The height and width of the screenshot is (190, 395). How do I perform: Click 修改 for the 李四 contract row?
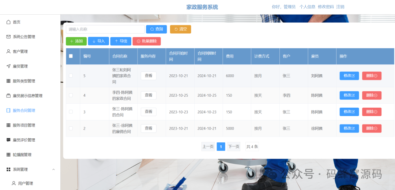(349, 95)
